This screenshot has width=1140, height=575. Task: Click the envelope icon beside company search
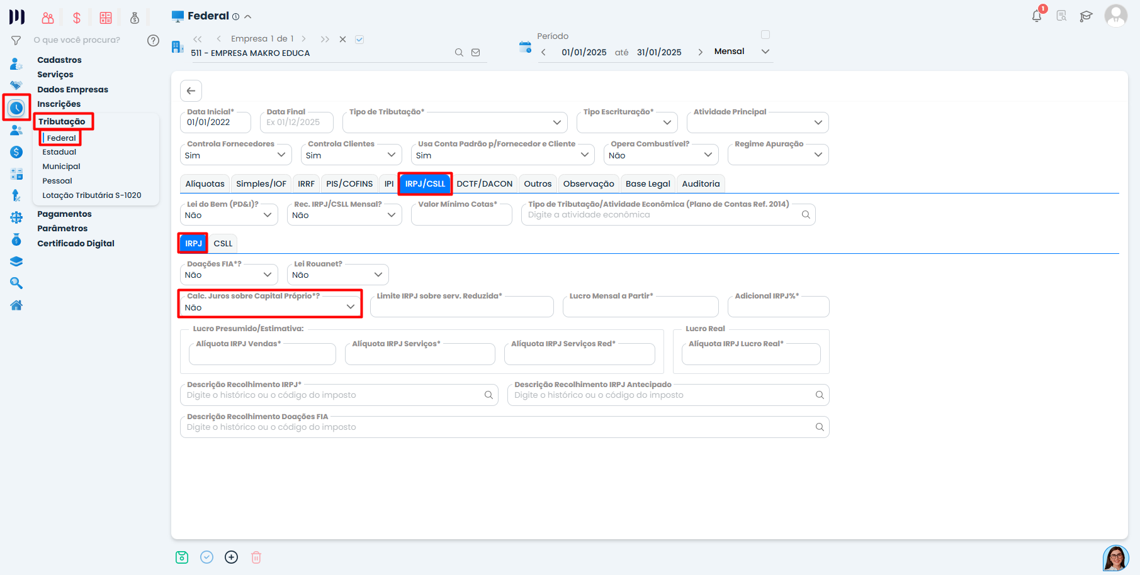476,53
